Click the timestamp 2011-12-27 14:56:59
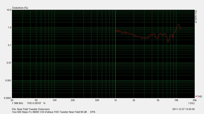The height and width of the screenshot is (114, 204). pos(183,109)
